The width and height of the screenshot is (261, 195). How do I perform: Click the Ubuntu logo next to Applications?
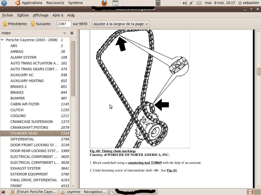[x=18, y=3]
